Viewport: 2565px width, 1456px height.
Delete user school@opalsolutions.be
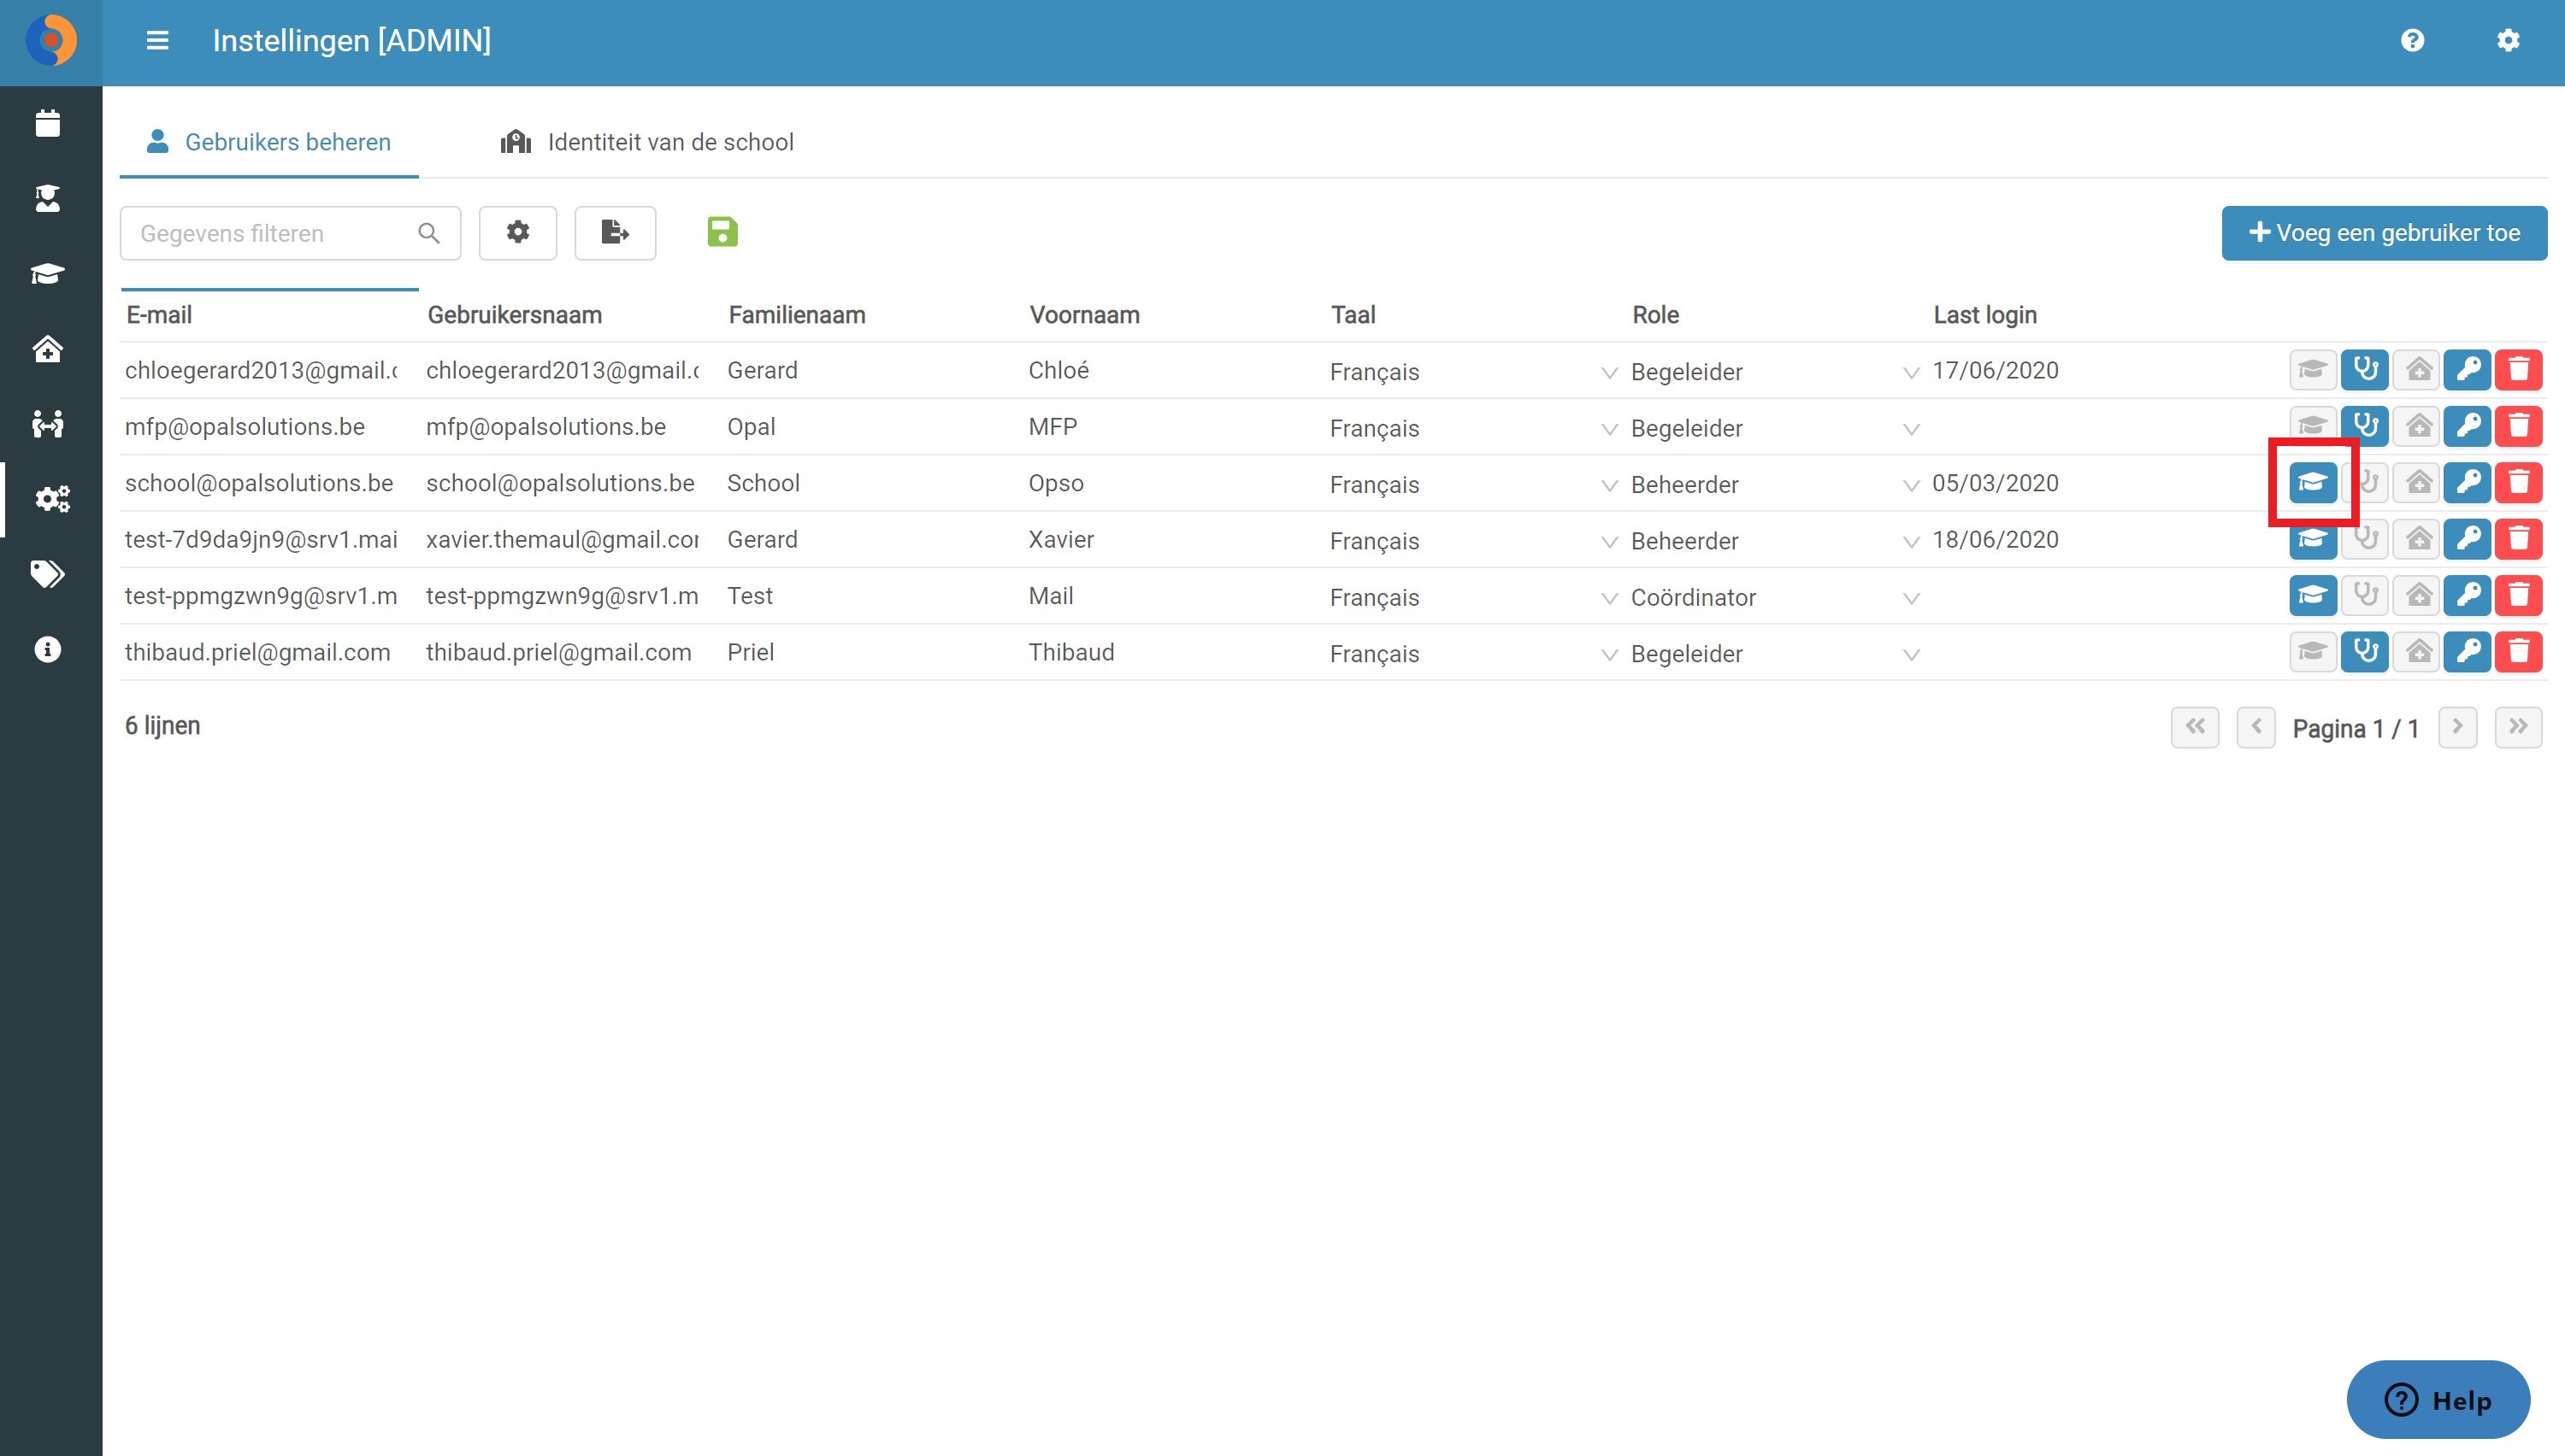[x=2518, y=483]
